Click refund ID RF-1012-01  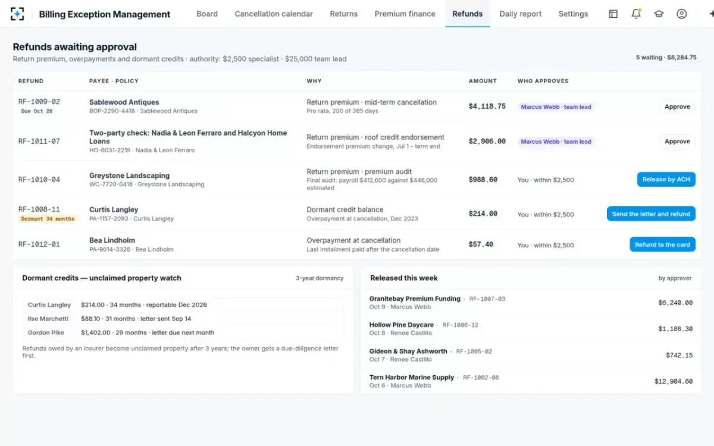pyautogui.click(x=39, y=245)
